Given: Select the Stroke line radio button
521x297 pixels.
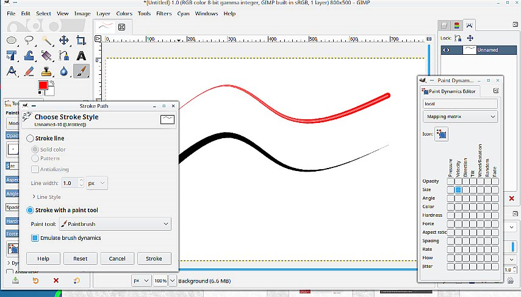Looking at the screenshot, I should click(30, 138).
